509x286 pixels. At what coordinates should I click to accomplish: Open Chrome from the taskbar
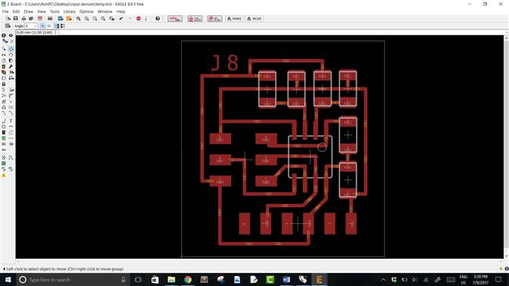coord(188,279)
